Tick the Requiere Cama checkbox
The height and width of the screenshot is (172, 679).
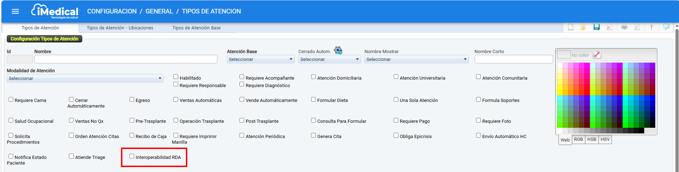click(11, 99)
